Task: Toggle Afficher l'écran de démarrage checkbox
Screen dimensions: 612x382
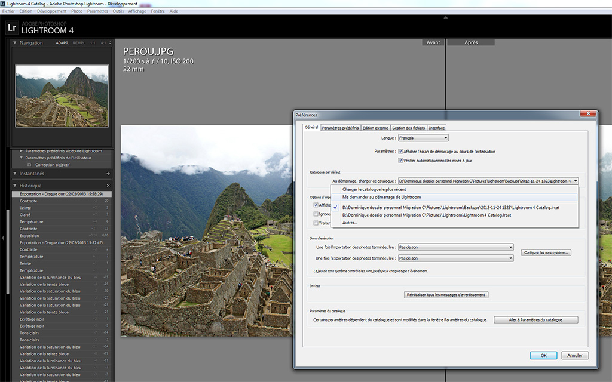Action: click(x=400, y=152)
